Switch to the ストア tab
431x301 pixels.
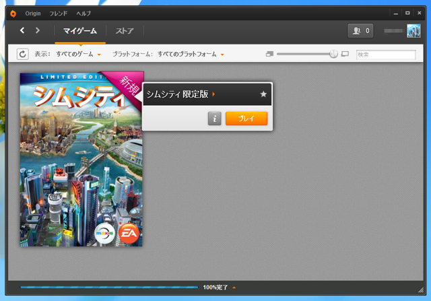pyautogui.click(x=125, y=31)
